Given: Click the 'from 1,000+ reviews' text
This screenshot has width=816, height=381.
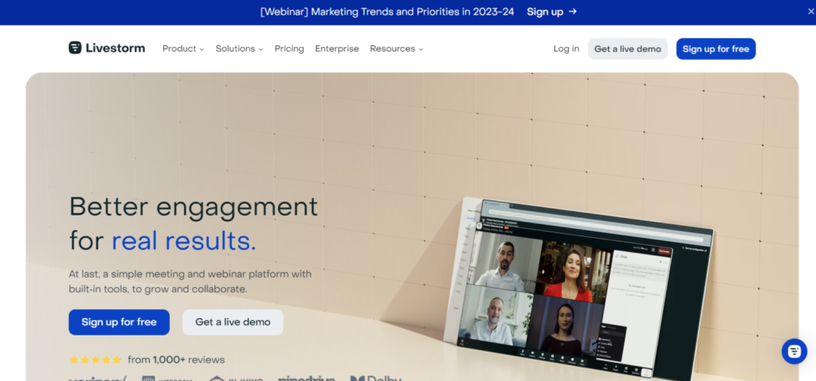Looking at the screenshot, I should [x=176, y=360].
